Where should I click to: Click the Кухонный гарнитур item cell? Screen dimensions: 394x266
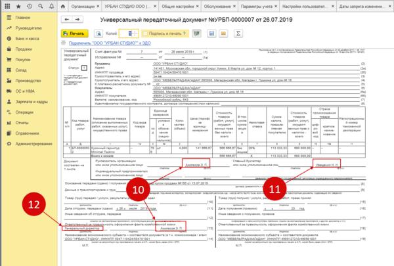(110, 150)
